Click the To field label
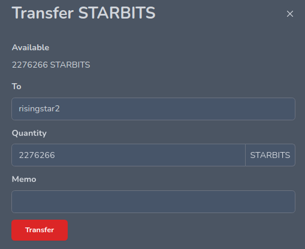 point(17,86)
